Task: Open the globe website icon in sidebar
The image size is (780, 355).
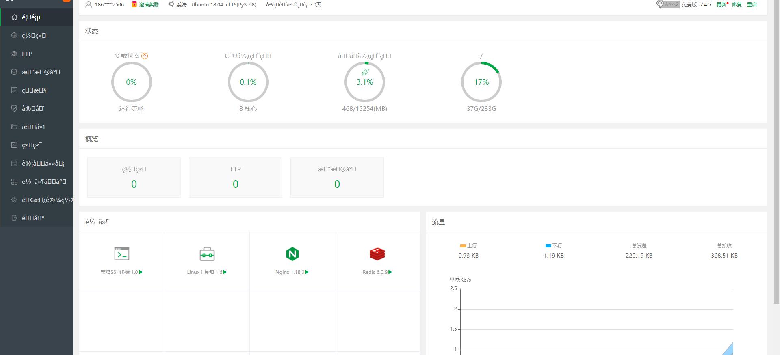Action: 14,35
